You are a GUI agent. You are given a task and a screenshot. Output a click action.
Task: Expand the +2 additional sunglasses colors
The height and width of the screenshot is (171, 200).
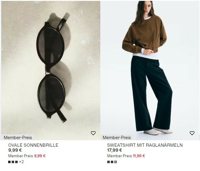(x=21, y=162)
